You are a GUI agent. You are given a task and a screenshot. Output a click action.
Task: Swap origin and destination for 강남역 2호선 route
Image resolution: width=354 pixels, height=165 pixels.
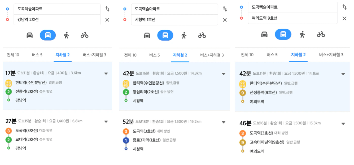pyautogui.click(x=107, y=9)
